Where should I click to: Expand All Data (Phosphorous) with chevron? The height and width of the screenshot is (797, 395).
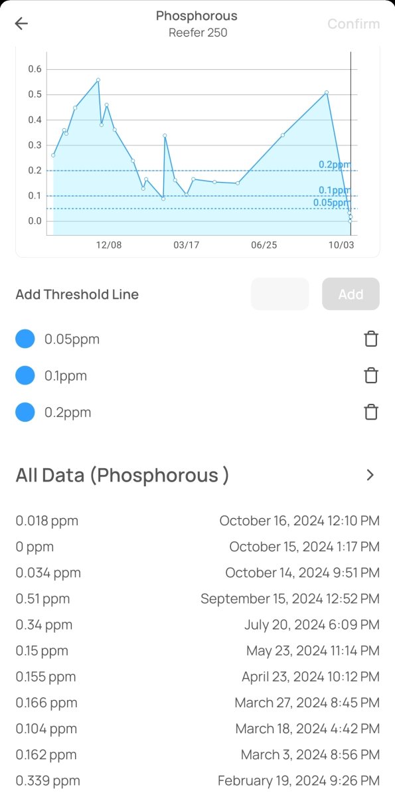coord(370,475)
